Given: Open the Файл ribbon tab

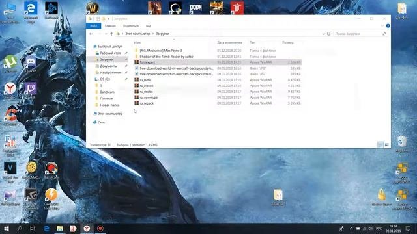Looking at the screenshot, I should coord(94,26).
